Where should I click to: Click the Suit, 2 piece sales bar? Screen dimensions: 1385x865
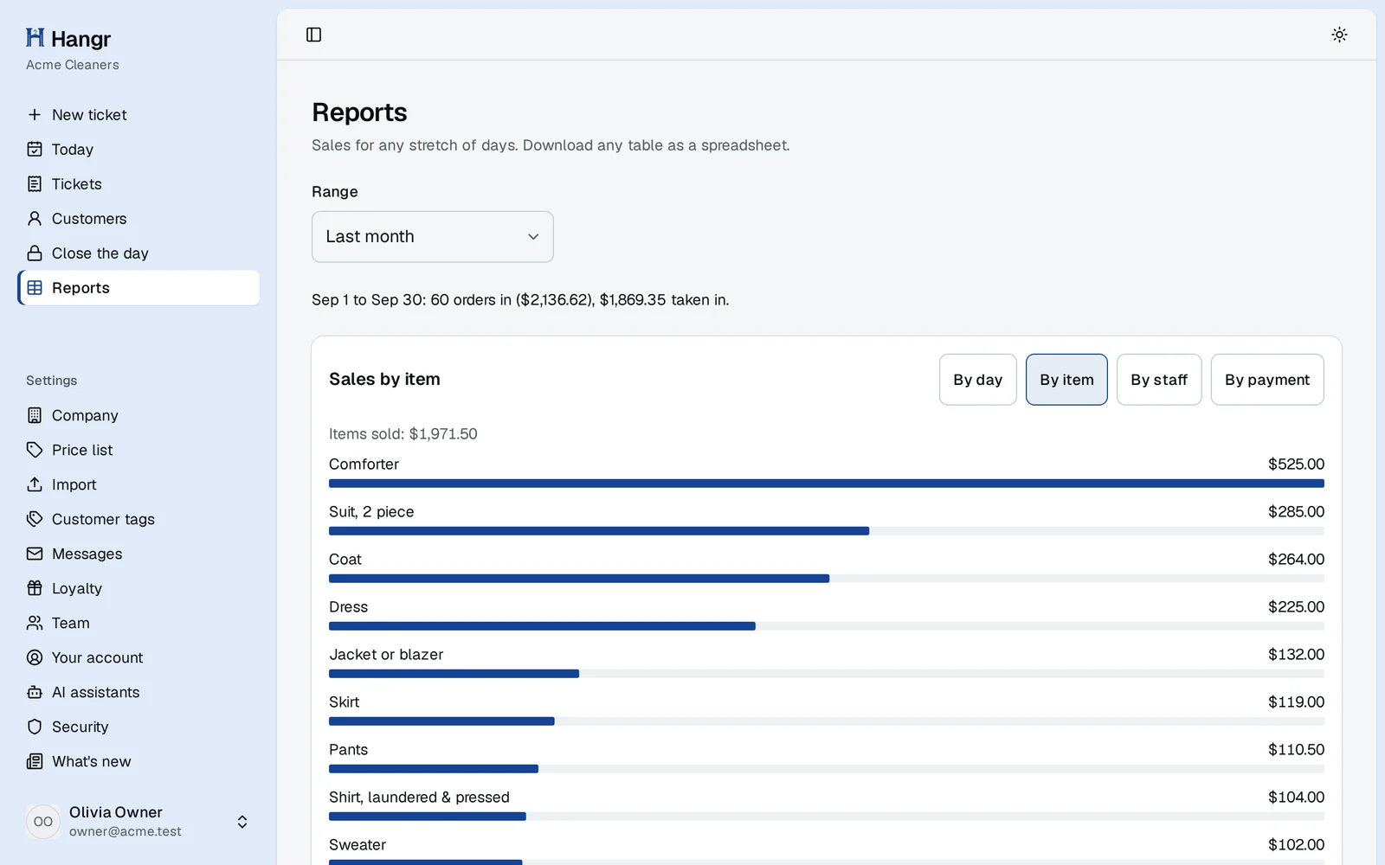(x=599, y=531)
